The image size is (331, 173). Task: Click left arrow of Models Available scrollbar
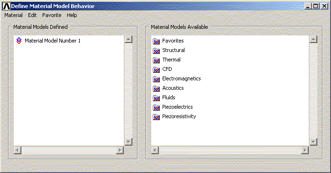[155, 150]
